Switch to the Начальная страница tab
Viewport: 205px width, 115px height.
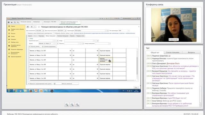(26, 22)
